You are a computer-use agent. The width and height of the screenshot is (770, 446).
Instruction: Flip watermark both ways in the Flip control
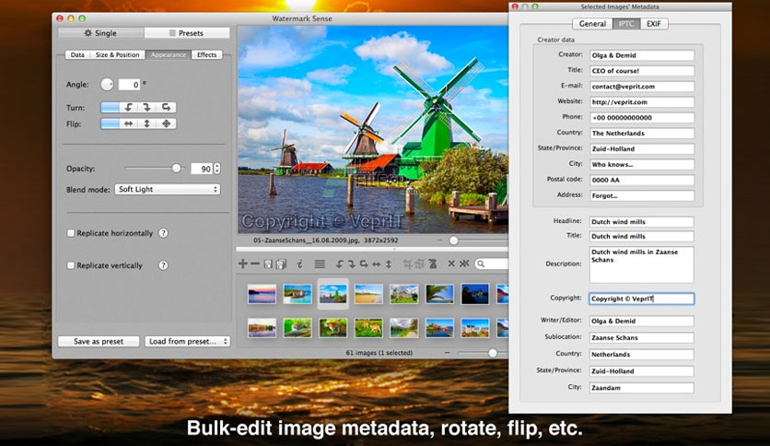point(167,123)
